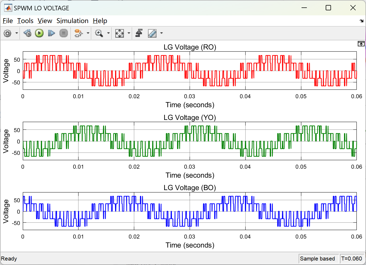Expand the zoom tool options arrow
The height and width of the screenshot is (265, 366).
coord(108,33)
